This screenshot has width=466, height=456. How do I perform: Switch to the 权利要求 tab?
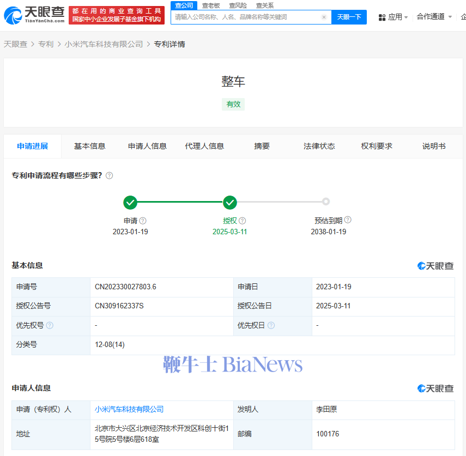point(377,146)
